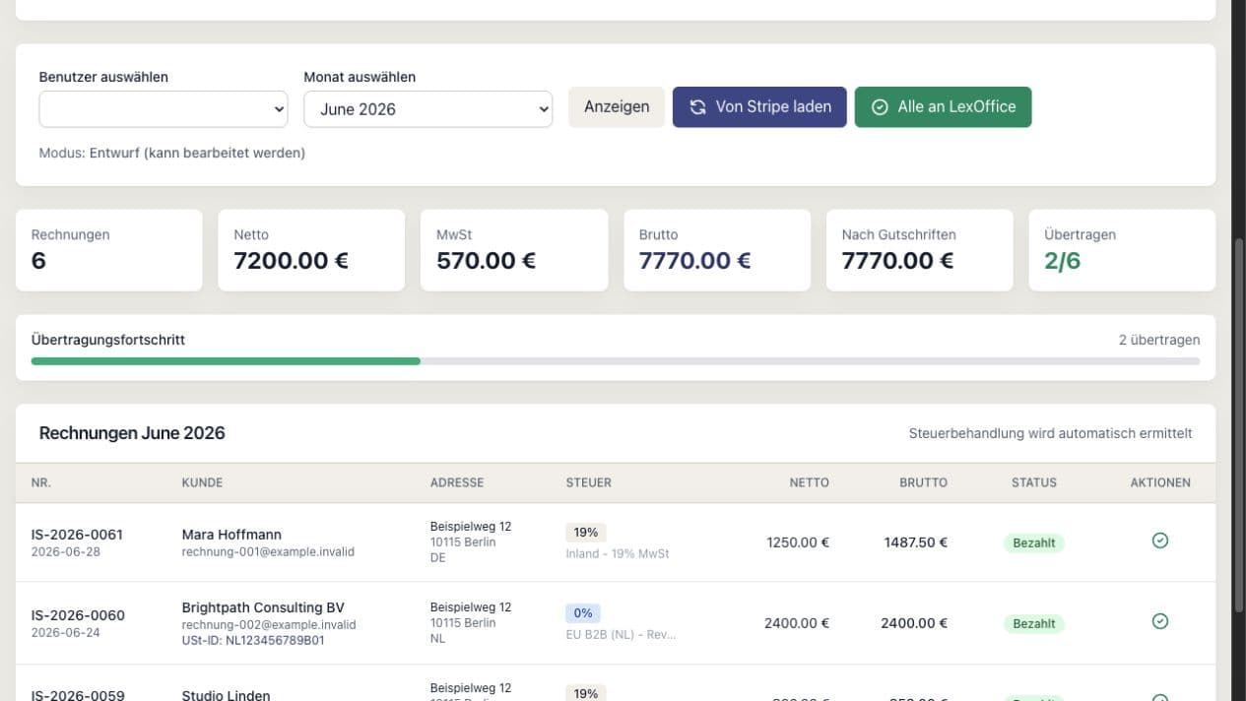Click the Steuerbehandlung wird automatisch ermittelt note
The image size is (1246, 701).
tap(1051, 433)
